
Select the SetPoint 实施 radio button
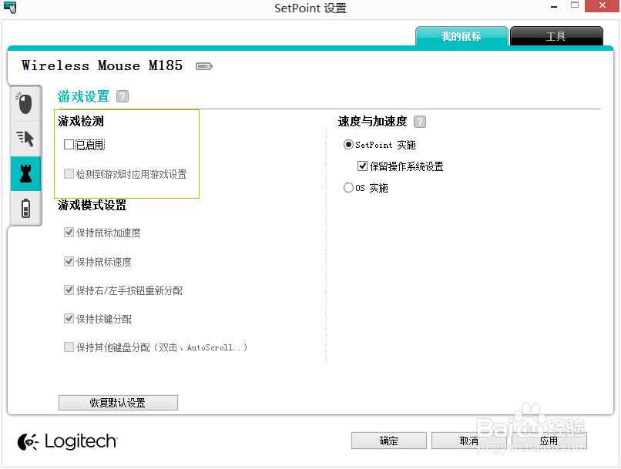click(348, 145)
